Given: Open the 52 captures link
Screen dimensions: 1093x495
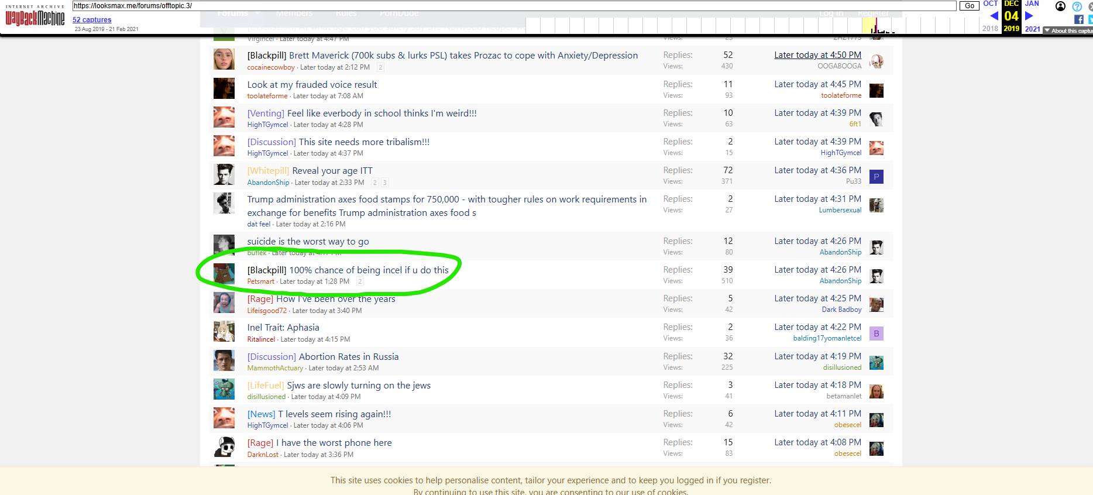Looking at the screenshot, I should pyautogui.click(x=92, y=20).
